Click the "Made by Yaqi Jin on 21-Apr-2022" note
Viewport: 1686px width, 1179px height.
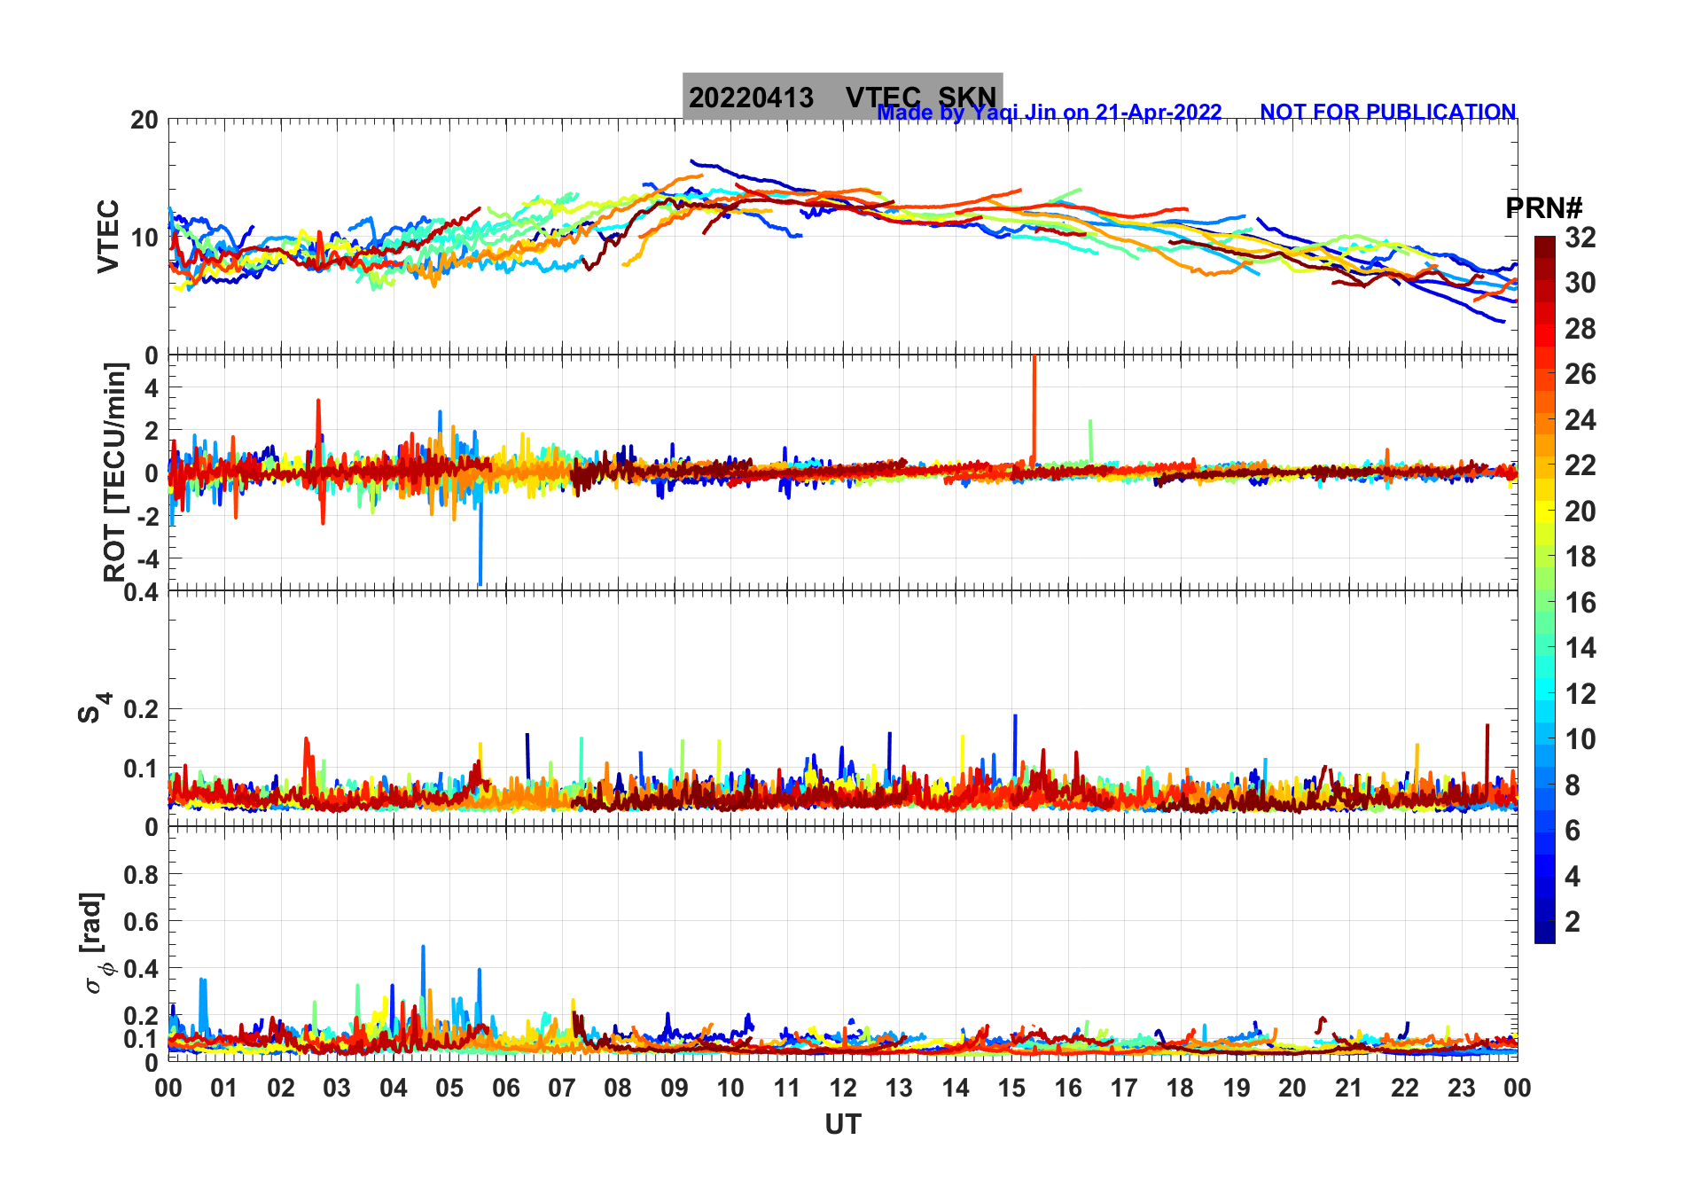(x=1050, y=113)
